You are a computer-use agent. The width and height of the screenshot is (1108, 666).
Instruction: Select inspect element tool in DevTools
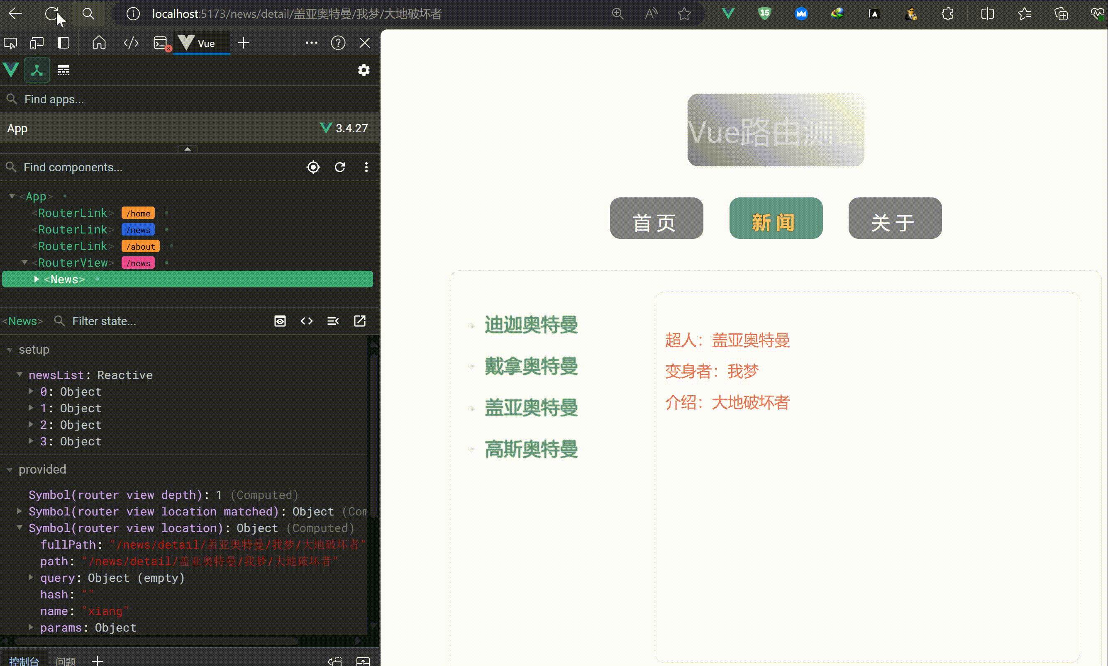10,43
